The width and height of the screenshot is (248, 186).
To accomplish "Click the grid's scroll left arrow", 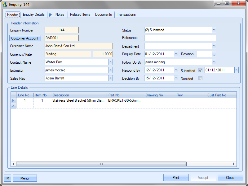I will point(14,164).
